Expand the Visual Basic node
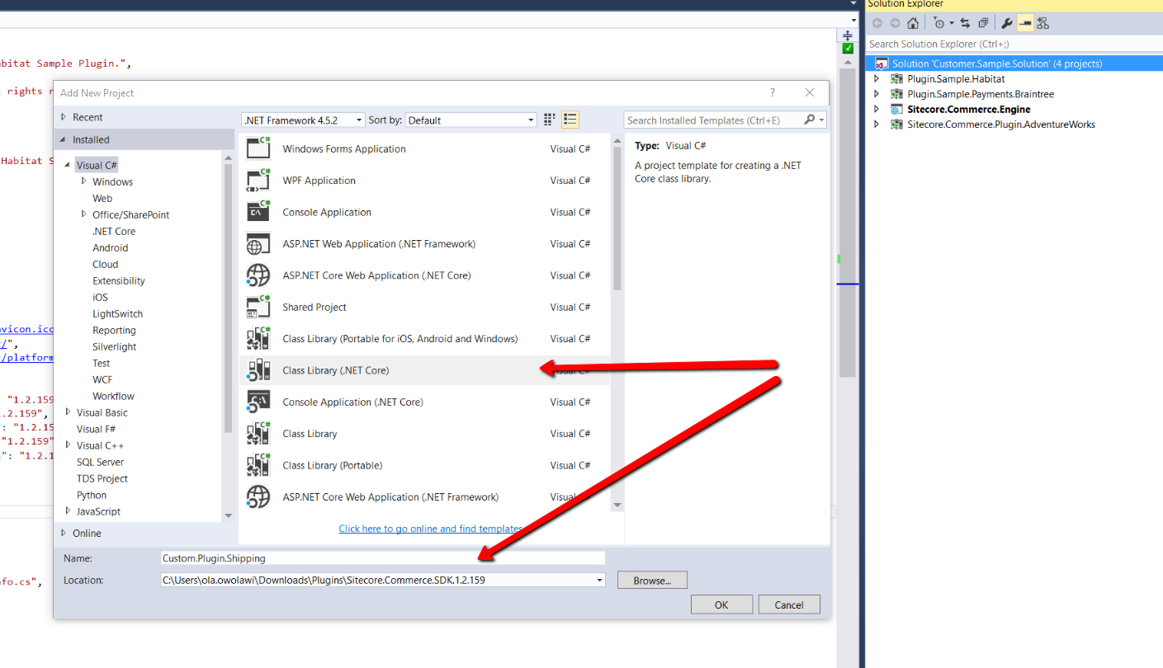Viewport: 1163px width, 668px height. [x=68, y=412]
